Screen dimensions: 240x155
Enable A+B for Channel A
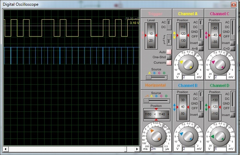(201, 48)
